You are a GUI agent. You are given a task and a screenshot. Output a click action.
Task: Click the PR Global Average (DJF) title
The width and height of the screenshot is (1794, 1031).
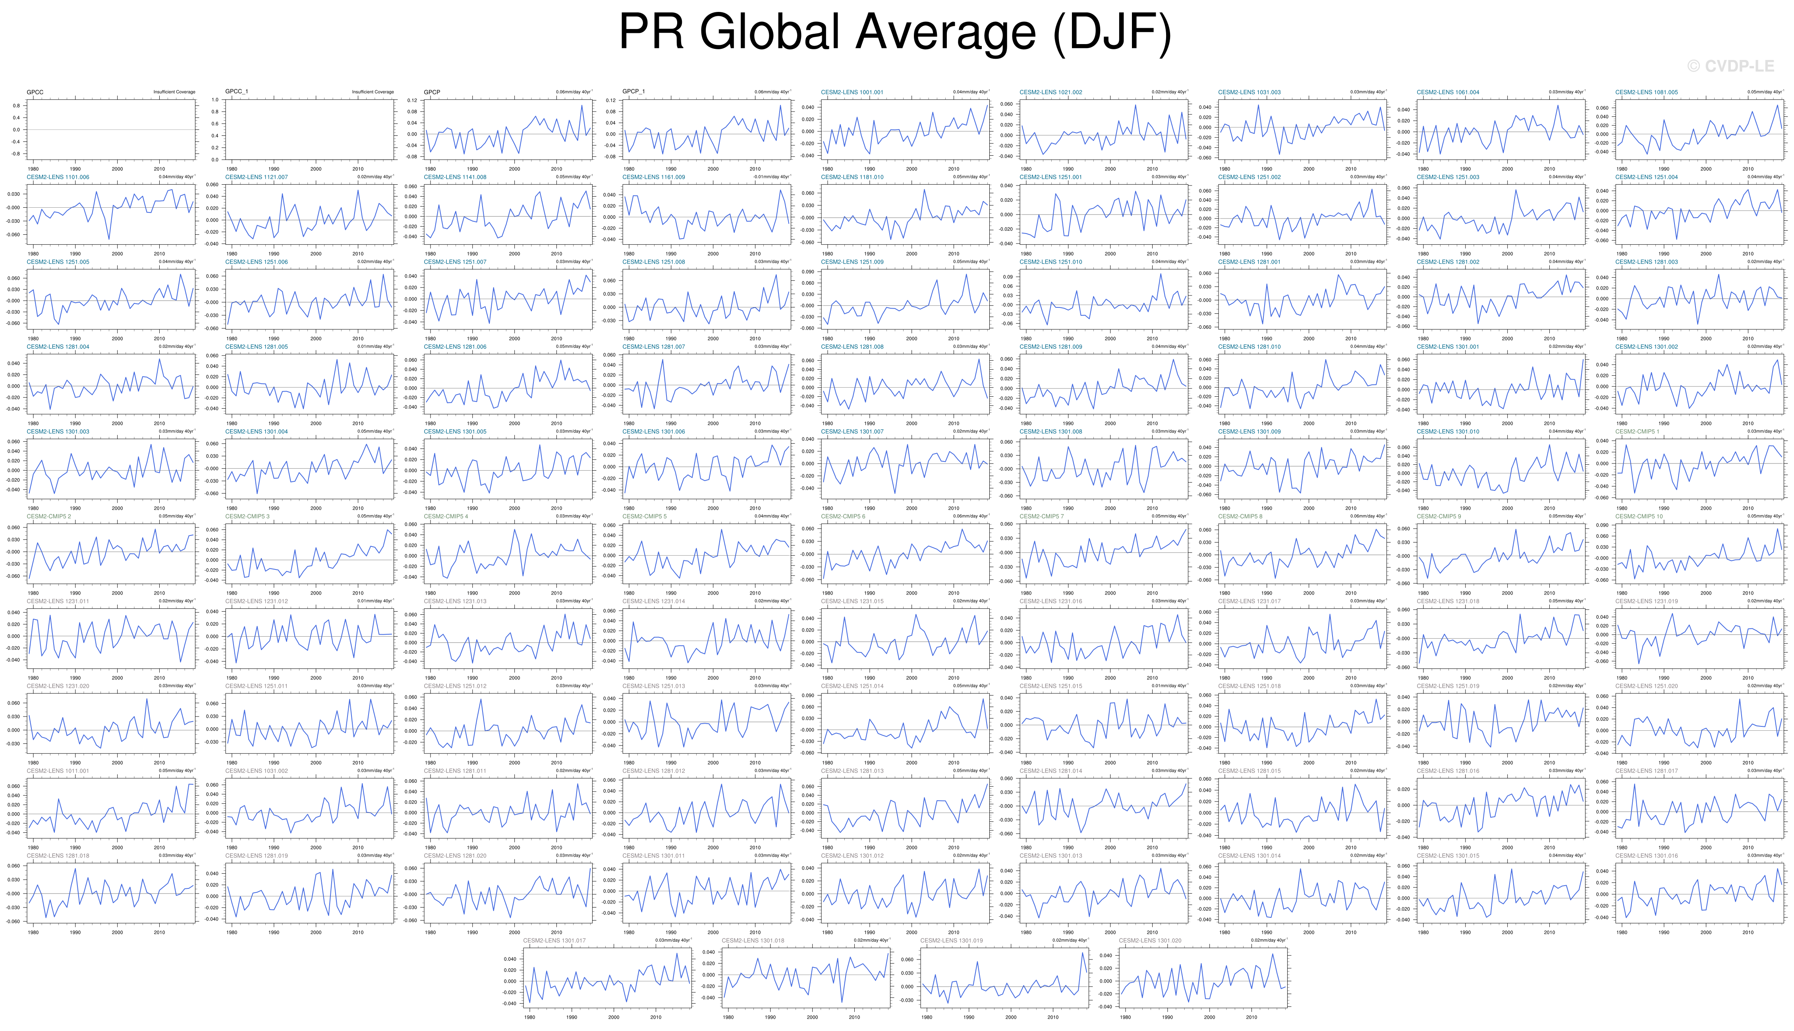click(895, 33)
